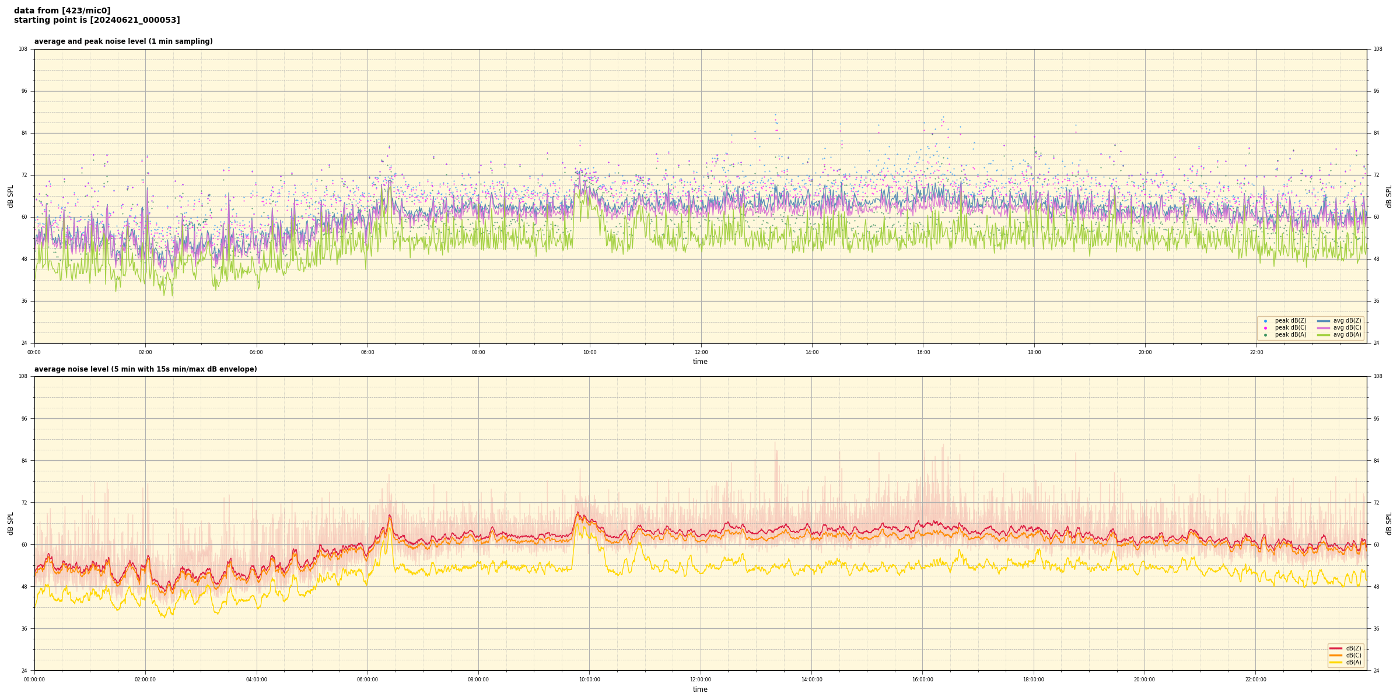The height and width of the screenshot is (700, 1400).
Task: Click the avg dB(A) legend label
Action: point(1347,335)
